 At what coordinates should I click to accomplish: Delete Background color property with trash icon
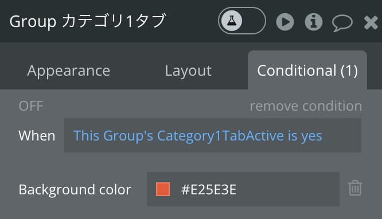pos(355,188)
